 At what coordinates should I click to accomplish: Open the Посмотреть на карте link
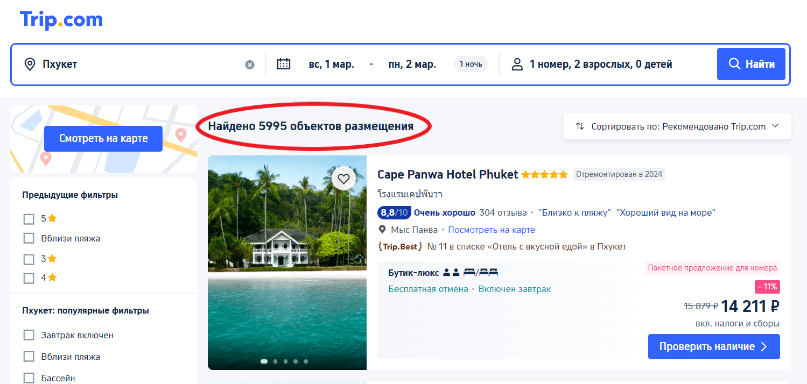point(491,230)
